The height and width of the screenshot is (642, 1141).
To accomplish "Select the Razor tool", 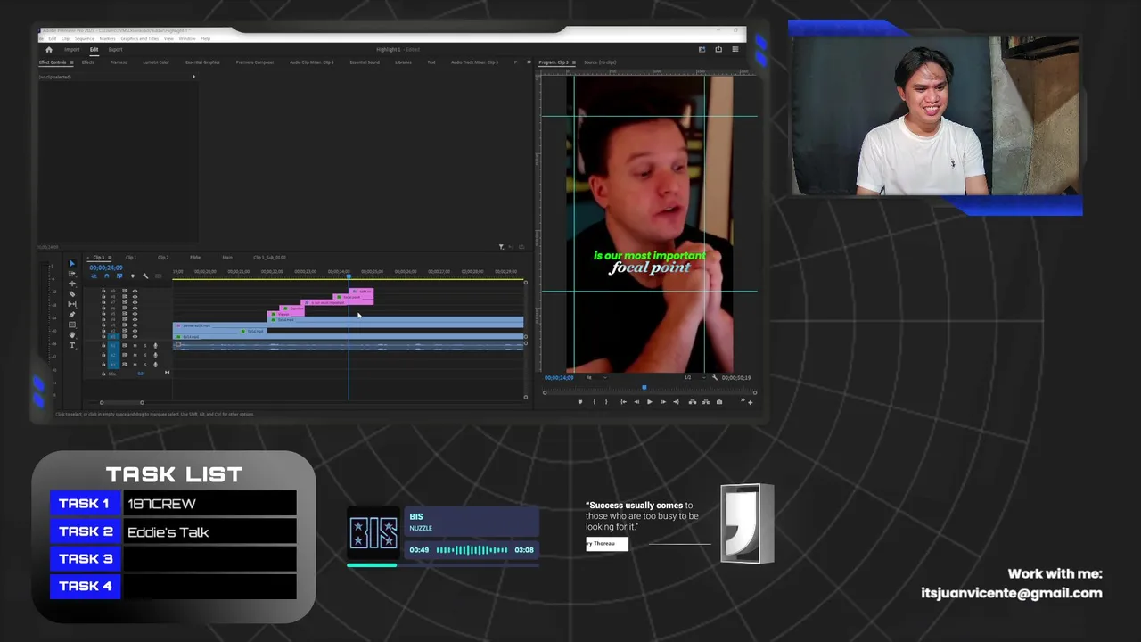I will [x=72, y=294].
